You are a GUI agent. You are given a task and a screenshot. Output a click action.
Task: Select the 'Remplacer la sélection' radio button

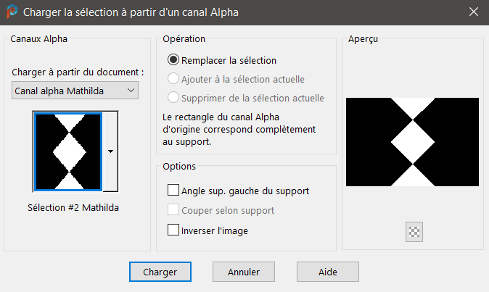coord(173,60)
